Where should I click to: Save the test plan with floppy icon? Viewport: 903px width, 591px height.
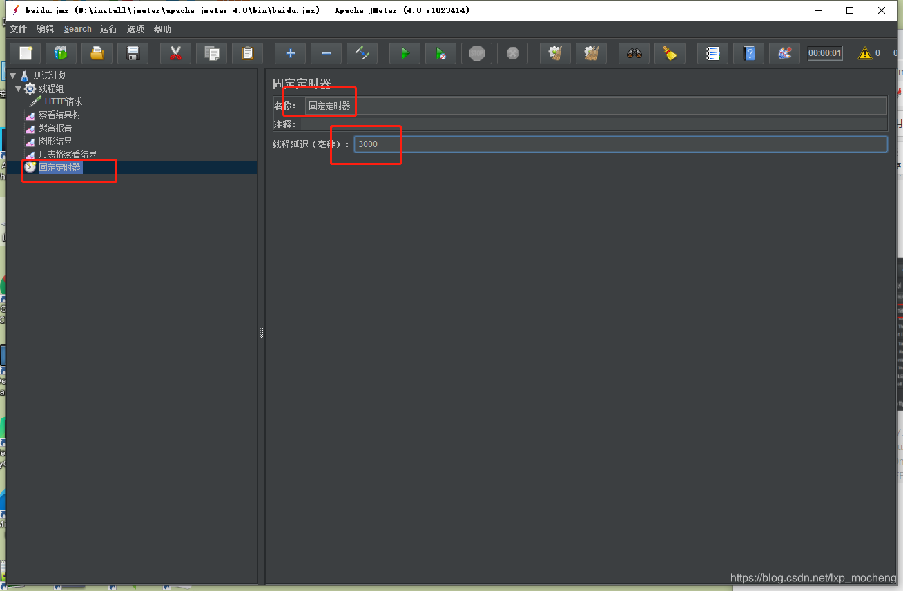[133, 53]
